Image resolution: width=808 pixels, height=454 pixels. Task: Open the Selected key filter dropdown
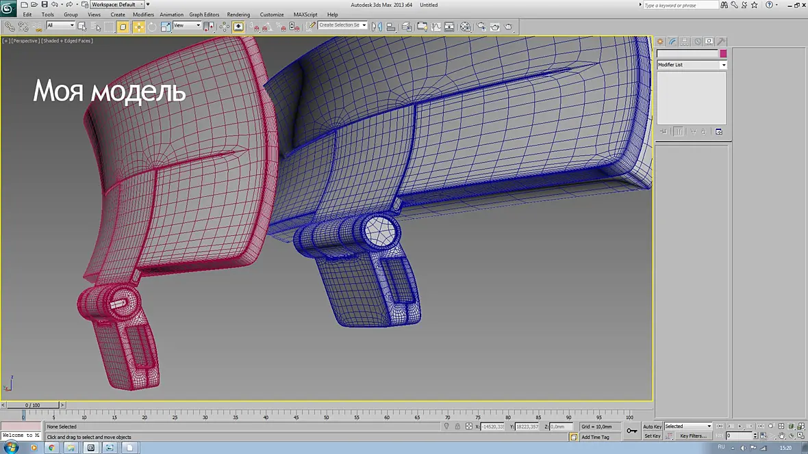tap(688, 426)
